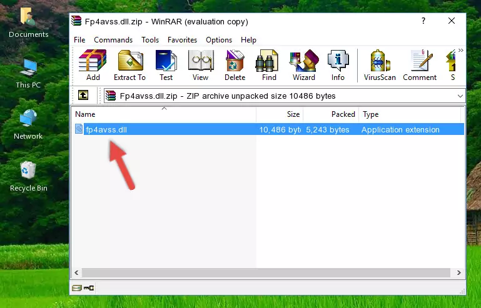This screenshot has width=481, height=308.
Task: Expand hidden toolbar buttons chevron
Action: 461,51
